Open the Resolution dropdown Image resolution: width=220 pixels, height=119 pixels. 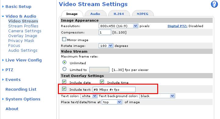click(x=119, y=26)
